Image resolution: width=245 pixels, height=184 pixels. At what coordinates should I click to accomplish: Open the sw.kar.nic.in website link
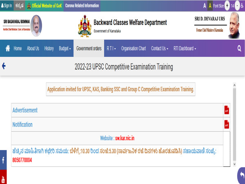click(125, 138)
